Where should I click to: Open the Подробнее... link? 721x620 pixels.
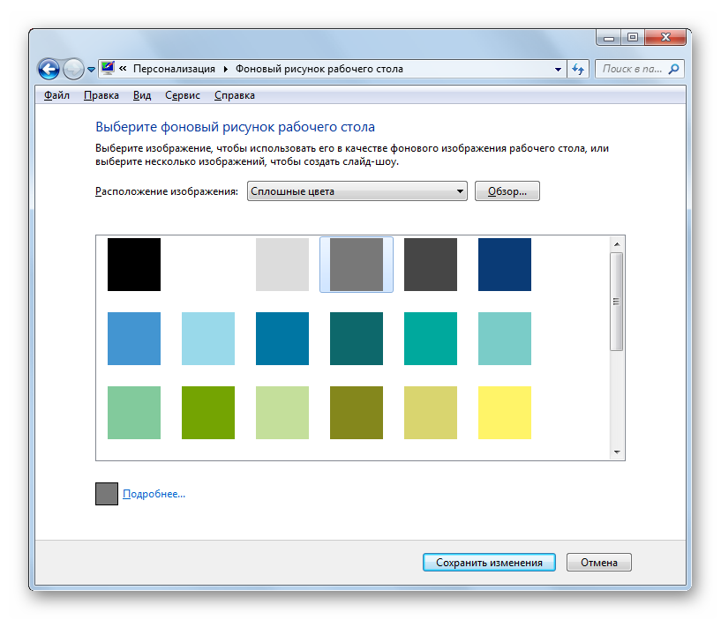tap(154, 494)
